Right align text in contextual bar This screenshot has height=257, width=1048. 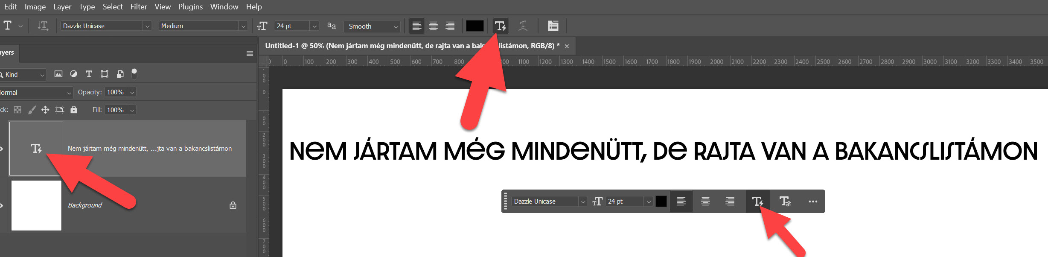tap(730, 202)
